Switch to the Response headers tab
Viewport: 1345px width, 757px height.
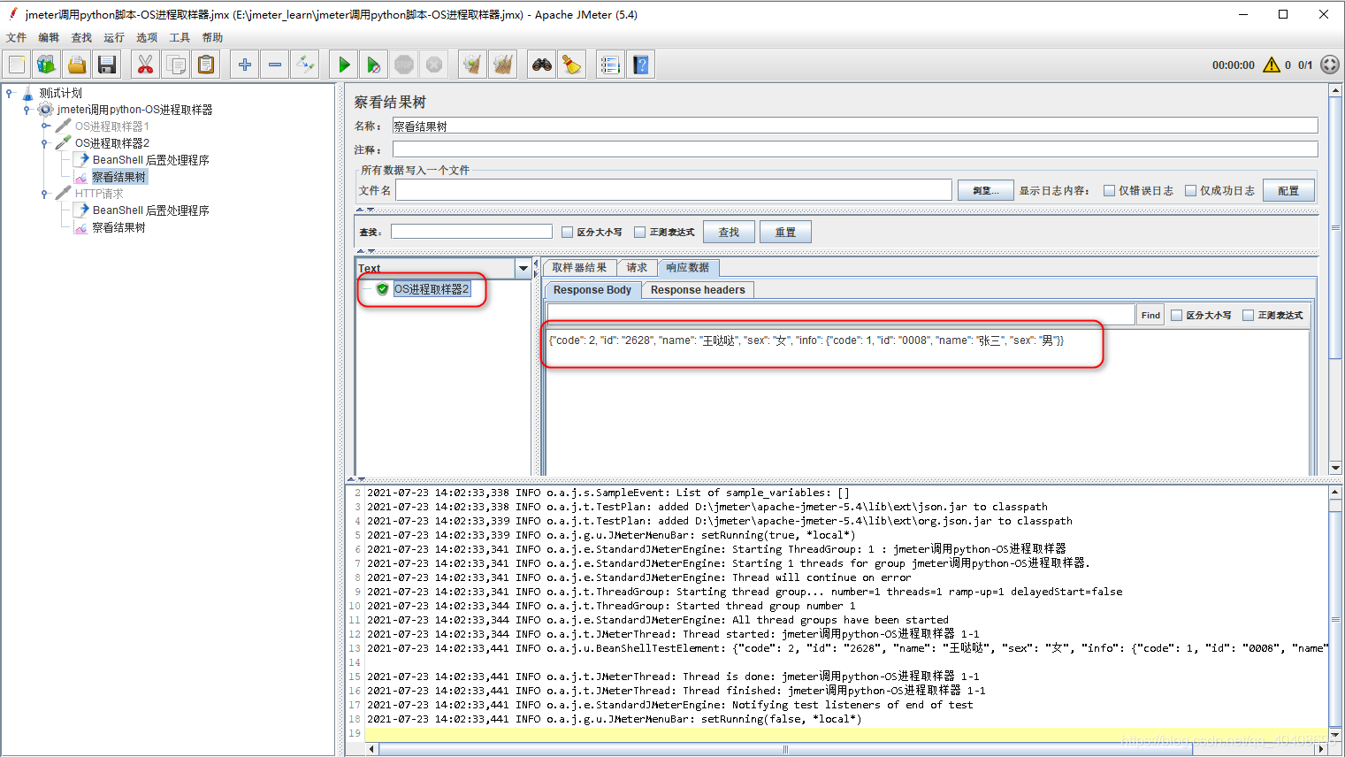click(x=698, y=289)
